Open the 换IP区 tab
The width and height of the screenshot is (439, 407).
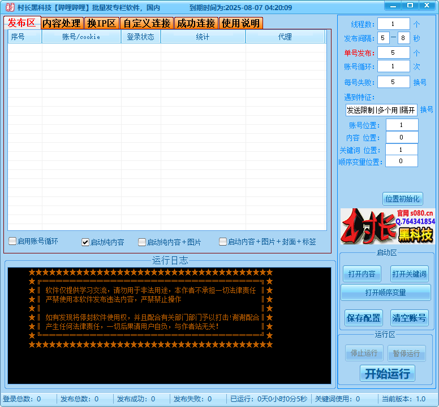[x=101, y=23]
